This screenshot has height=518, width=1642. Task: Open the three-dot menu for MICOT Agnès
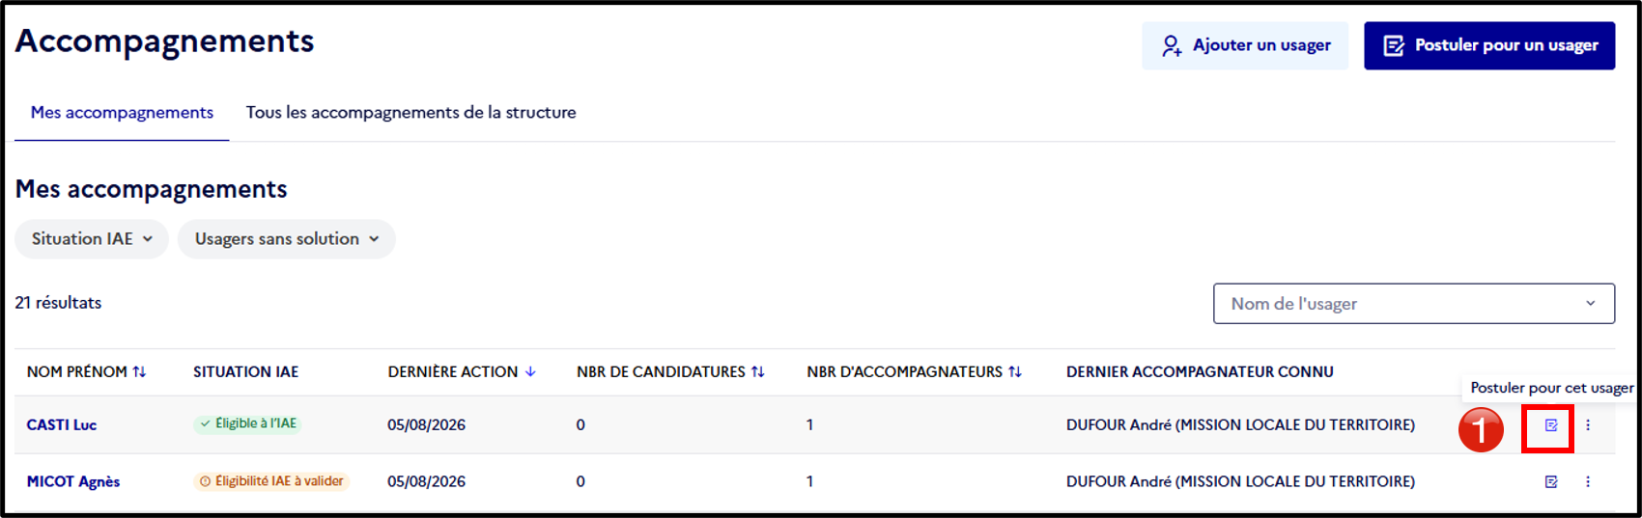[x=1588, y=481]
